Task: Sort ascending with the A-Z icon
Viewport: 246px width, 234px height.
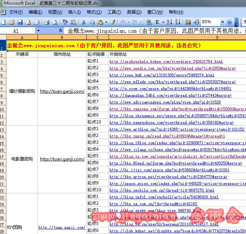Action: (170, 22)
